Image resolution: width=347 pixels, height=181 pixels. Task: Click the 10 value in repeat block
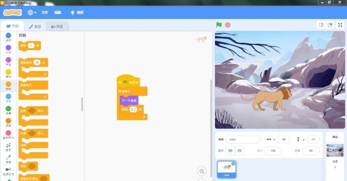[37, 62]
